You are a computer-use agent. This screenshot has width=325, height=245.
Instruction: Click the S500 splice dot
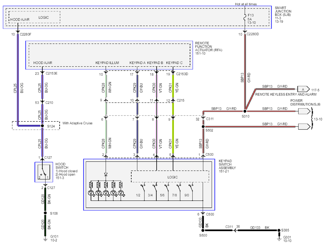pos(203,230)
